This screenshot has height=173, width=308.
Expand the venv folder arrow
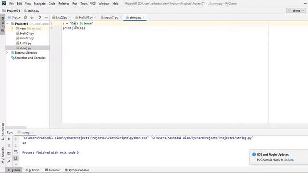(12, 28)
